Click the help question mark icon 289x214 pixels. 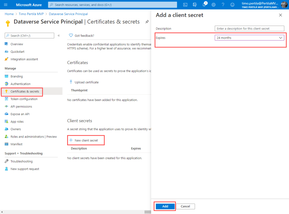pos(223,5)
